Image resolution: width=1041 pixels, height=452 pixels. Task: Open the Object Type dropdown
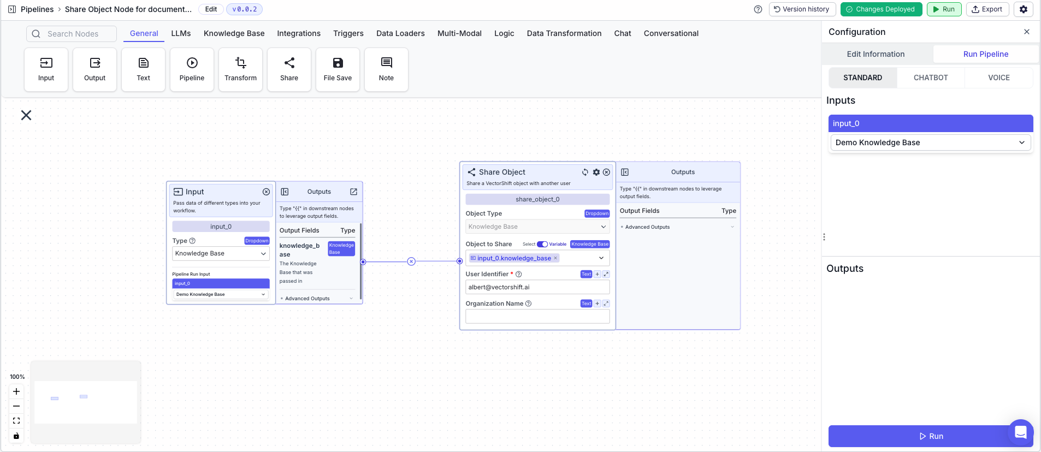(x=537, y=227)
